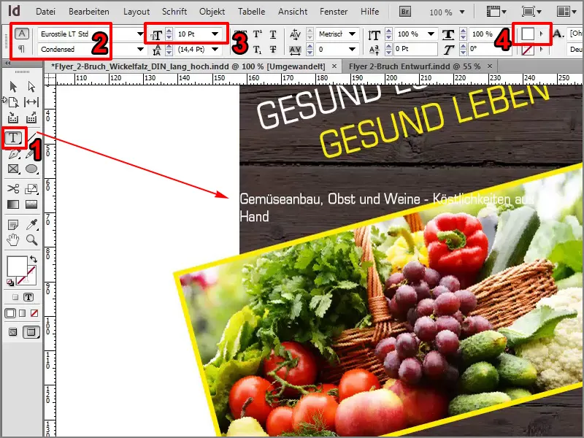Apply superscript formatting T icon
584x438 pixels.
click(258, 34)
